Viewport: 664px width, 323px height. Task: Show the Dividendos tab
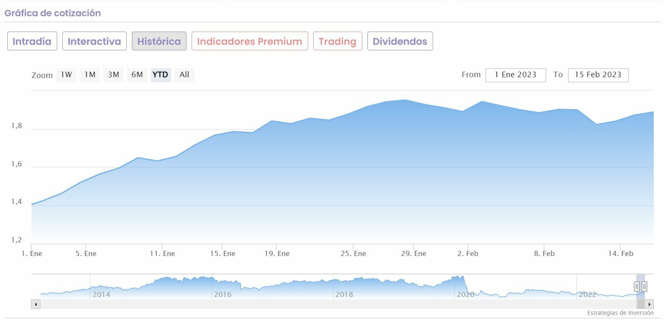pyautogui.click(x=400, y=41)
